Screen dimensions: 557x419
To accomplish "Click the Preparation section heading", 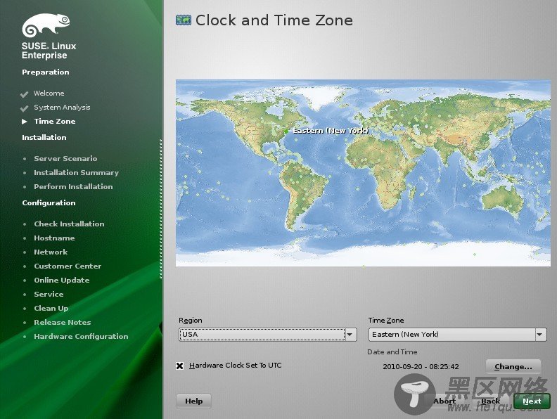I will [x=46, y=72].
